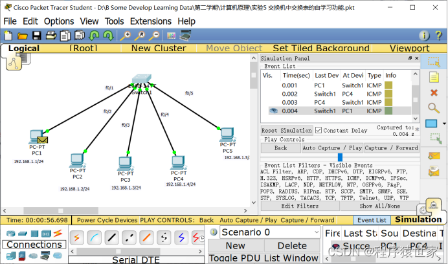
Task: Pick the straight-through black cable connection
Action: 112,237
